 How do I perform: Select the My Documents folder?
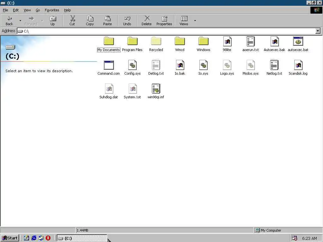[109, 44]
